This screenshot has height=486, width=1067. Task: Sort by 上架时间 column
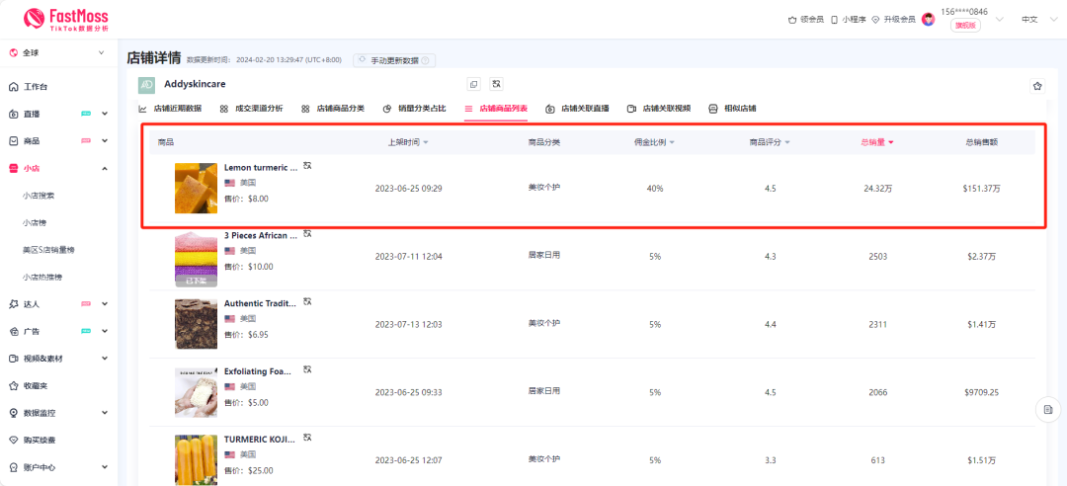click(407, 142)
